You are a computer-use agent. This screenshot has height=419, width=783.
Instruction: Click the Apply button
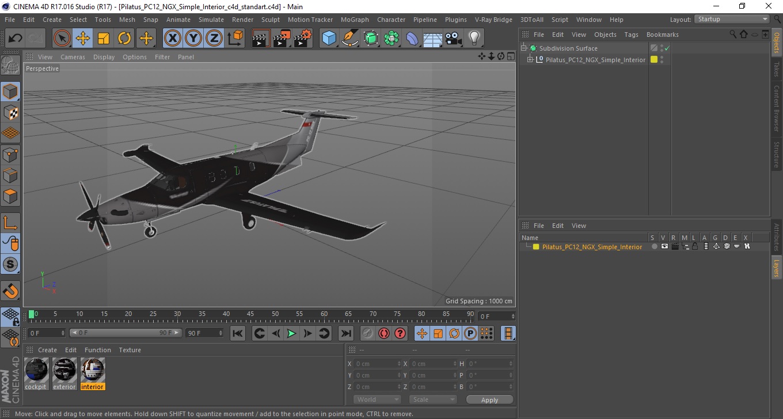[x=489, y=399]
